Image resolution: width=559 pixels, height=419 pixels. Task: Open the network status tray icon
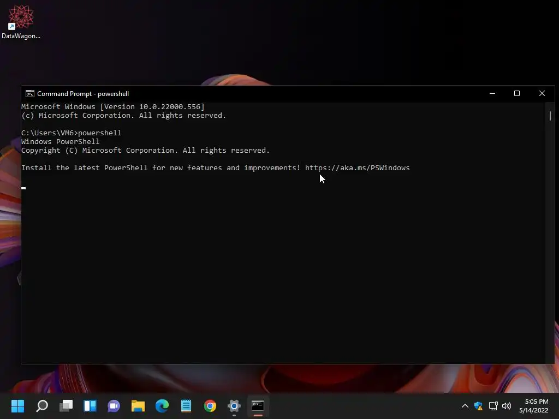[493, 406]
